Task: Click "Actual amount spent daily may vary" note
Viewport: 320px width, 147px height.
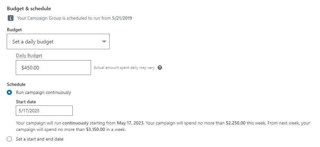Action: click(124, 68)
